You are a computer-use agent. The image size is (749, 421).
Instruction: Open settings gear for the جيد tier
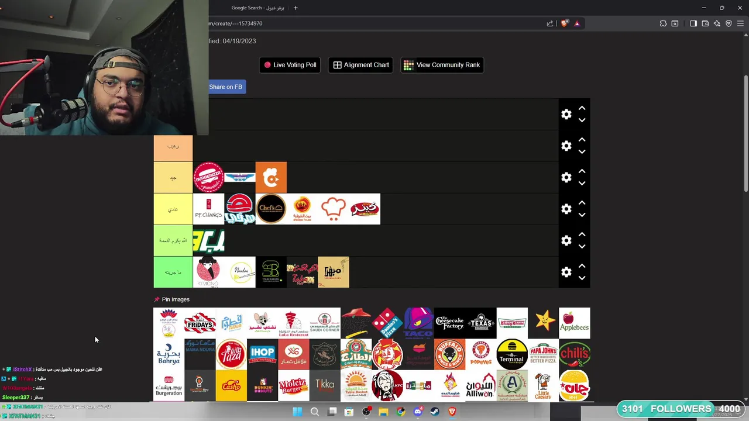tap(566, 177)
